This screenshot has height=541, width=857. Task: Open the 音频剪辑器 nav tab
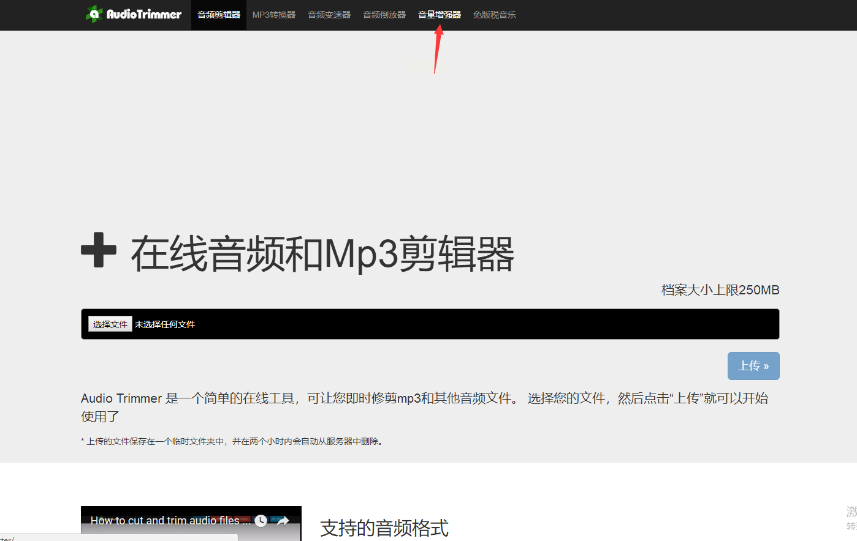[219, 15]
